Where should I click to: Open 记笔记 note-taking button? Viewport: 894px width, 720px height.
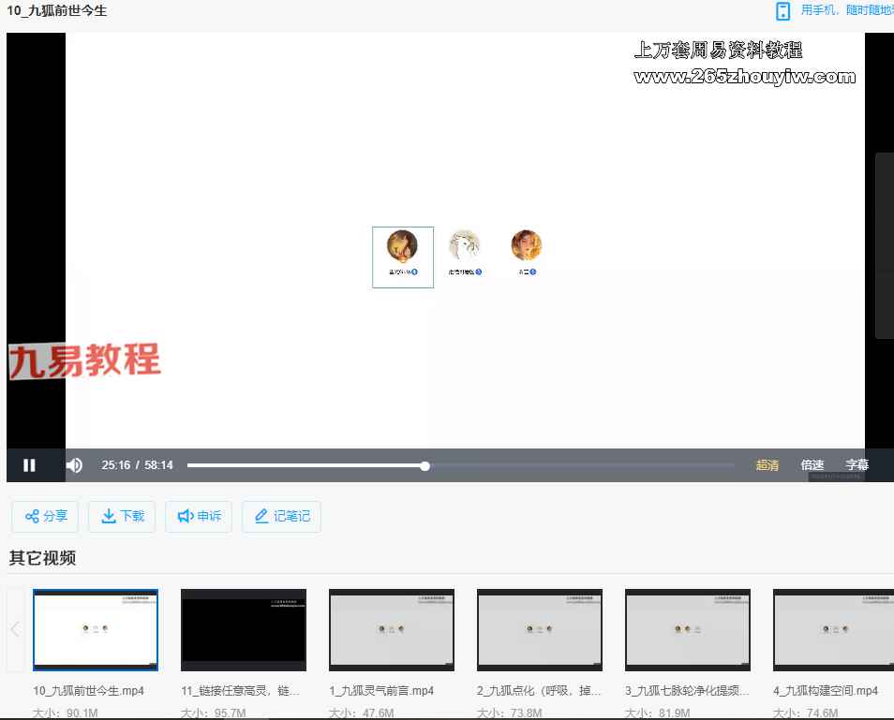click(x=281, y=516)
